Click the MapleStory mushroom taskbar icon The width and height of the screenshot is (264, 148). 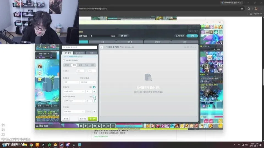(55, 145)
